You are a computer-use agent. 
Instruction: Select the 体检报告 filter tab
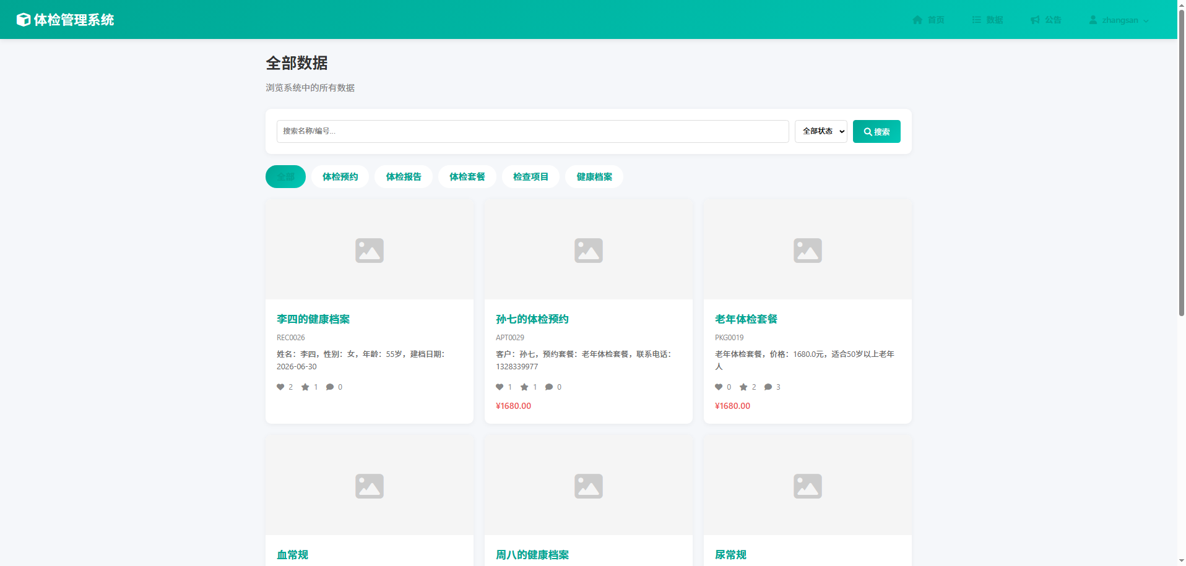click(404, 176)
